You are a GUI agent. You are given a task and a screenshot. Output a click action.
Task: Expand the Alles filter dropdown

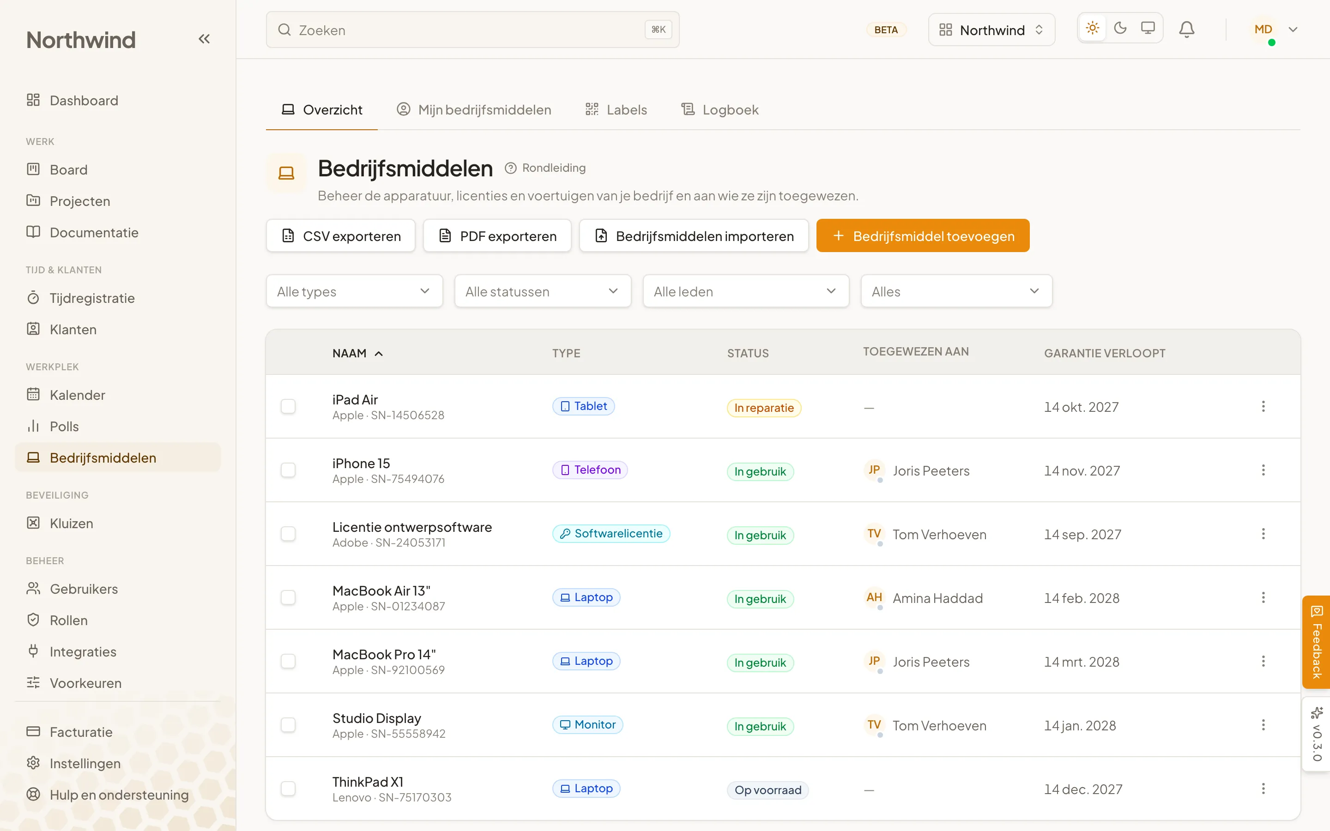[x=956, y=291]
